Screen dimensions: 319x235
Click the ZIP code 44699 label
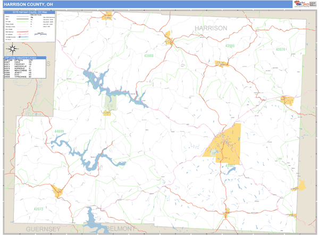[59, 131]
